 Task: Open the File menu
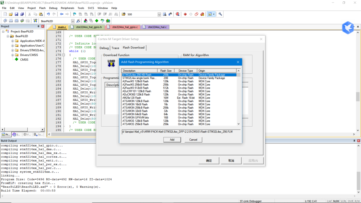click(4, 8)
